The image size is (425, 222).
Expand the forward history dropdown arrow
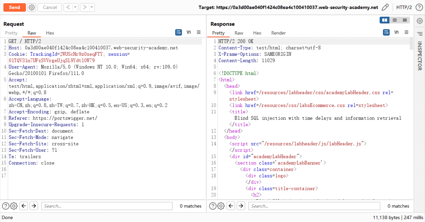coord(92,7)
